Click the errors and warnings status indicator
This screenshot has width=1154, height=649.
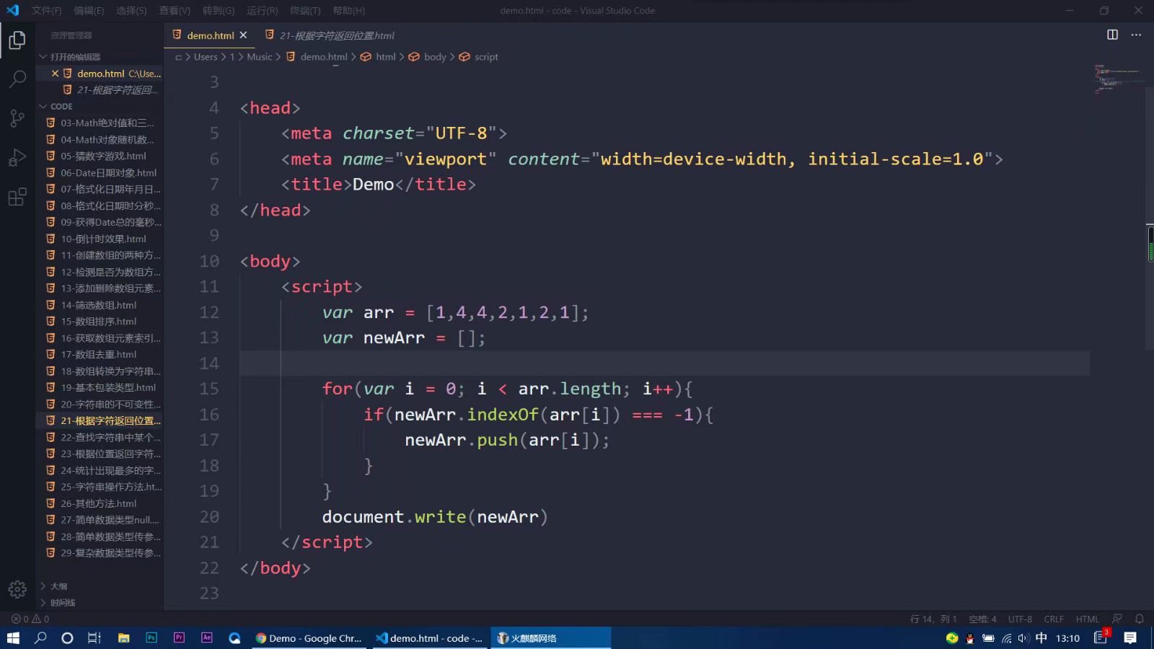[30, 619]
